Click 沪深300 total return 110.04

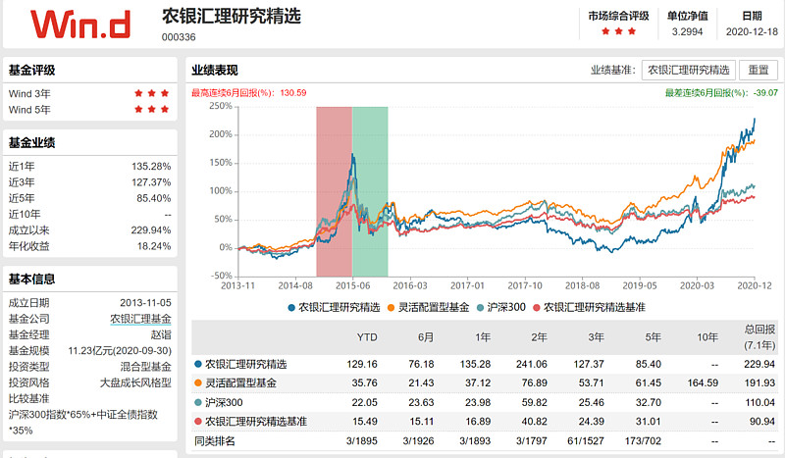pos(759,402)
